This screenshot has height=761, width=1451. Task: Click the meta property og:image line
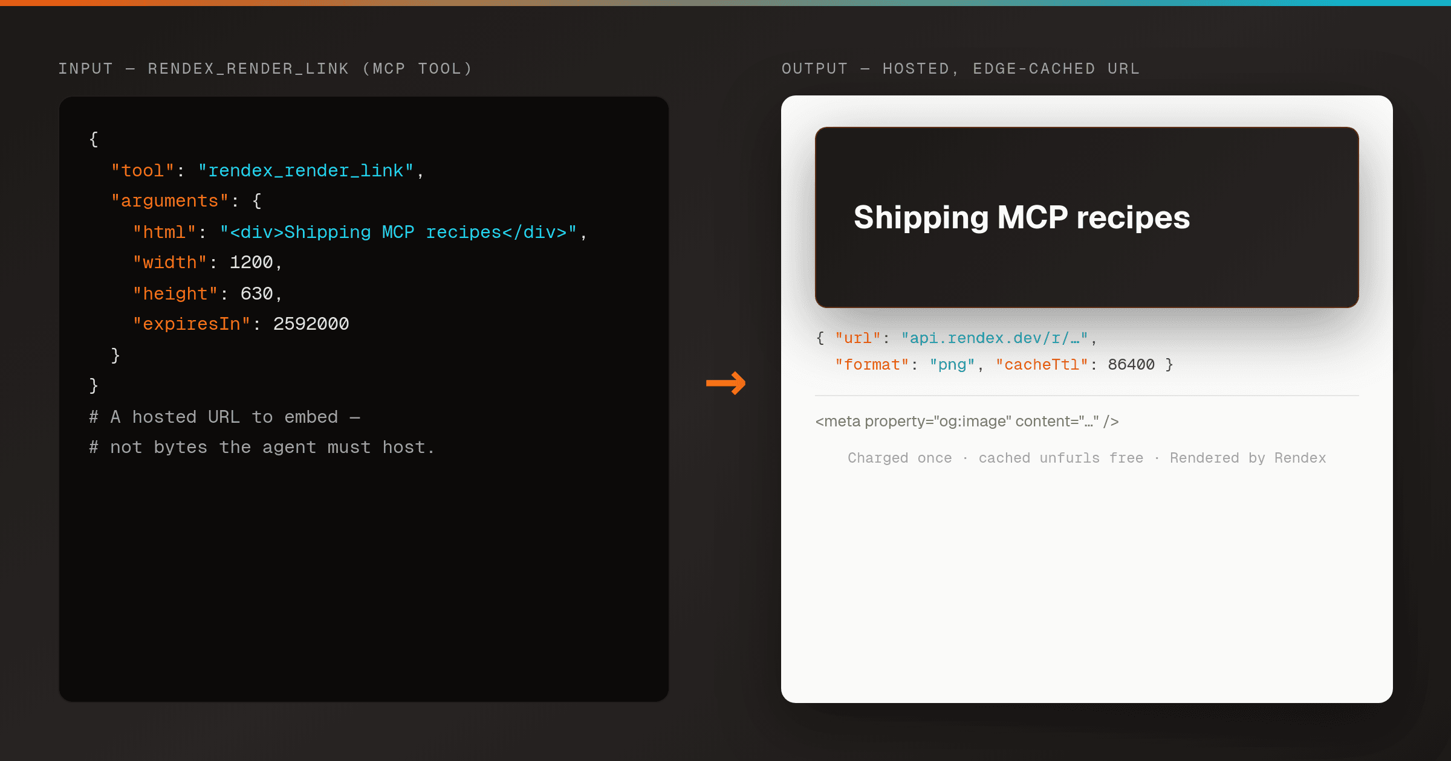tap(967, 422)
